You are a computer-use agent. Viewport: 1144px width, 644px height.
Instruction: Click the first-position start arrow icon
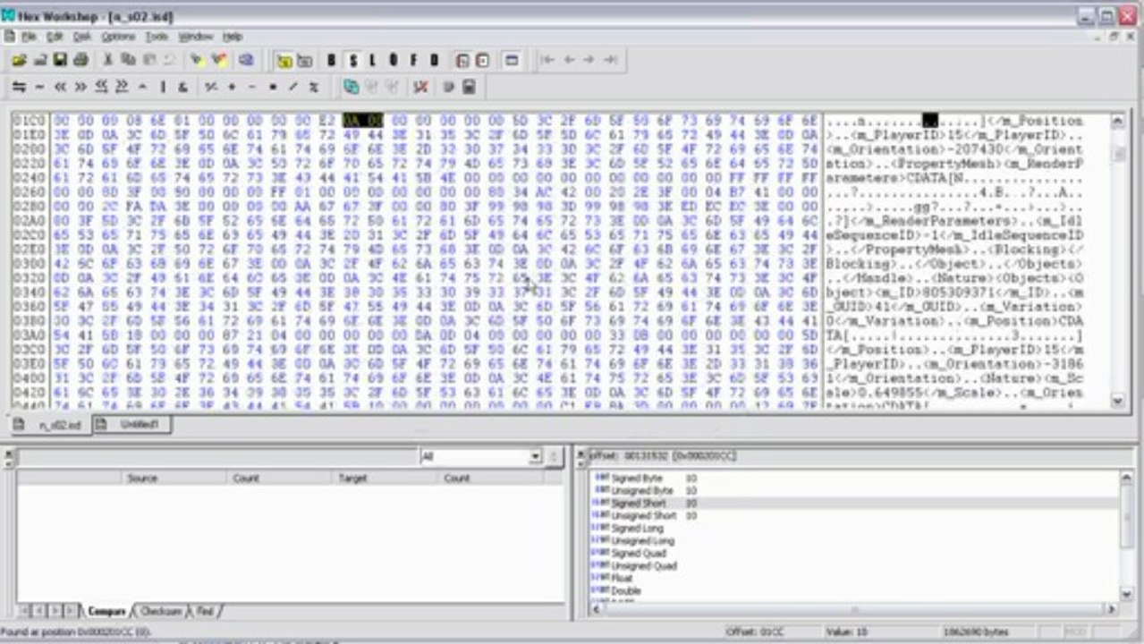[x=547, y=60]
